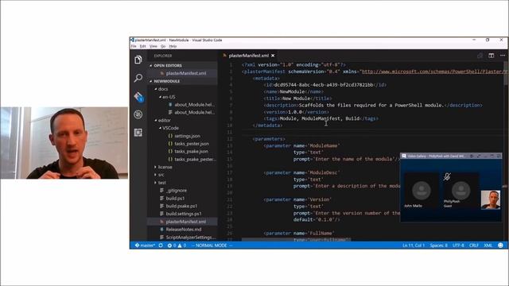Click the errors count icon in status bar

click(x=169, y=245)
